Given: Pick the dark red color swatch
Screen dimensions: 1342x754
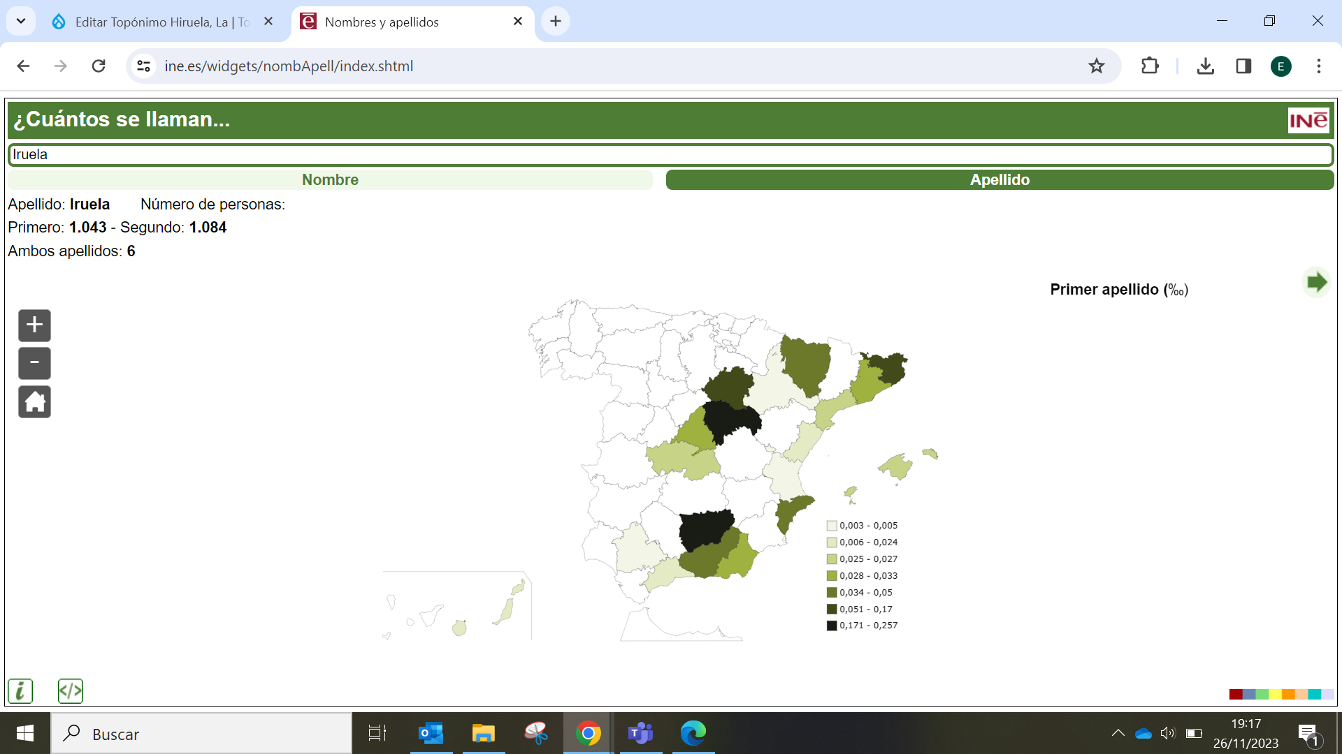Looking at the screenshot, I should pos(1236,694).
